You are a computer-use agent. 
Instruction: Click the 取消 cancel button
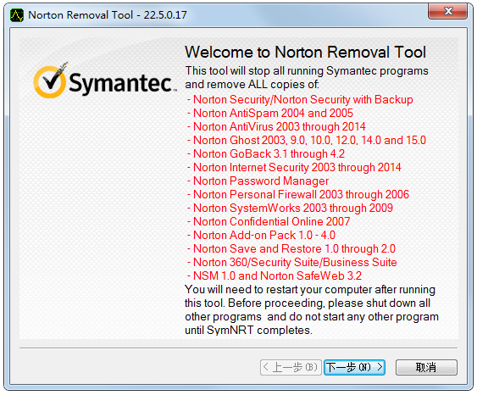point(426,367)
